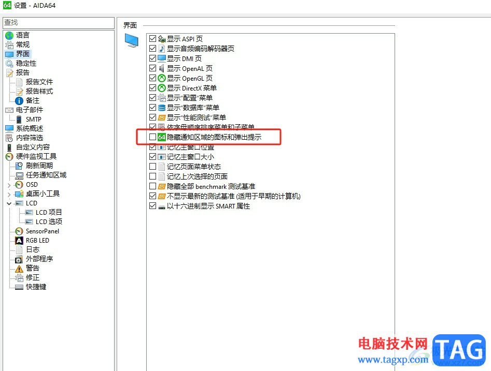Viewport: 491px width, 371px height.
Task: Click the 桌面小工具 icon
Action: click(x=19, y=194)
